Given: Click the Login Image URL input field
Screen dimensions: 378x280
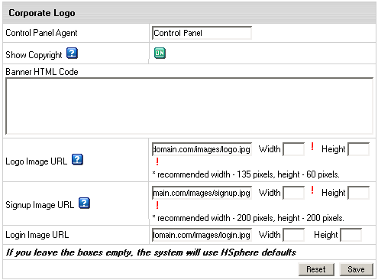Looking at the screenshot, I should click(x=202, y=235).
